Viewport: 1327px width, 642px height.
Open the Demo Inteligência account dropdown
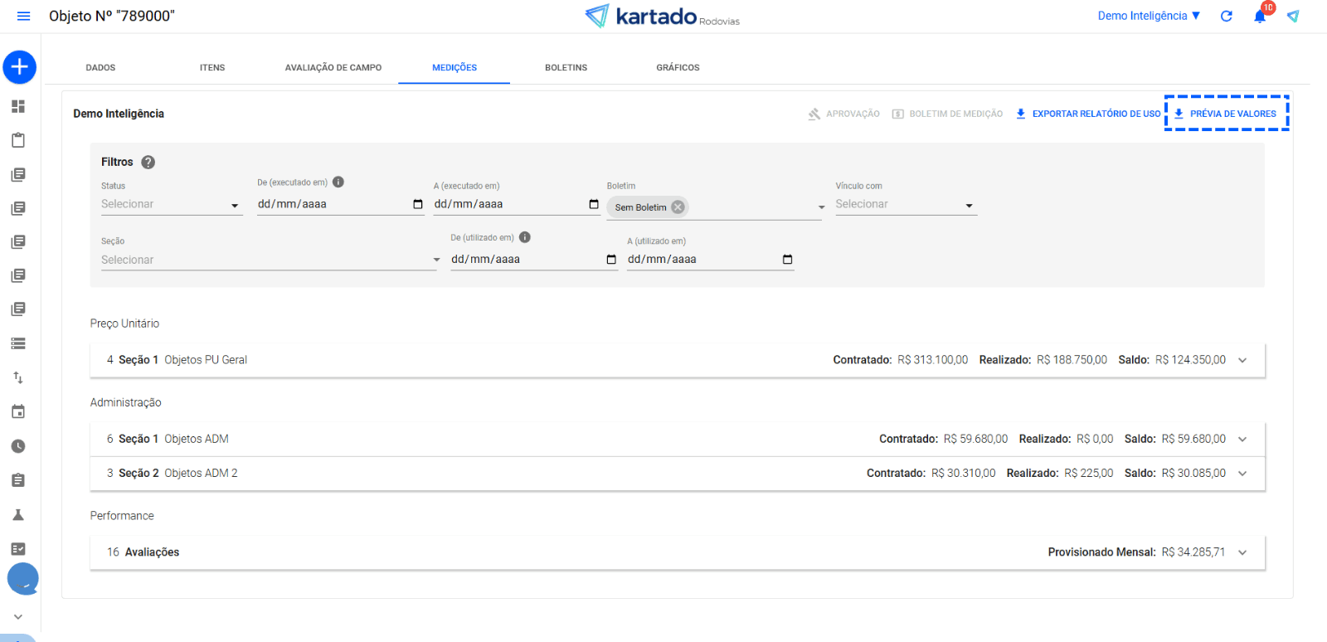1149,16
